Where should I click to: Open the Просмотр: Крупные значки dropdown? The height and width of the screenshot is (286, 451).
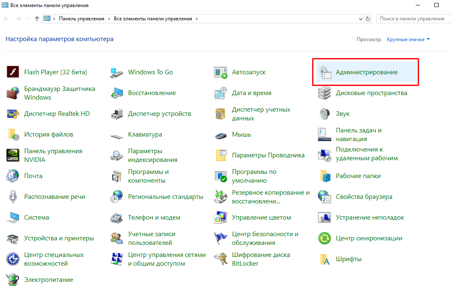pos(409,39)
